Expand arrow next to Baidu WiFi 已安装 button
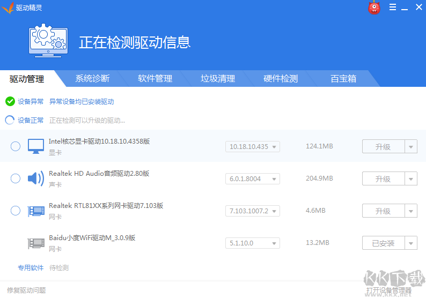The height and width of the screenshot is (298, 426). 411,243
